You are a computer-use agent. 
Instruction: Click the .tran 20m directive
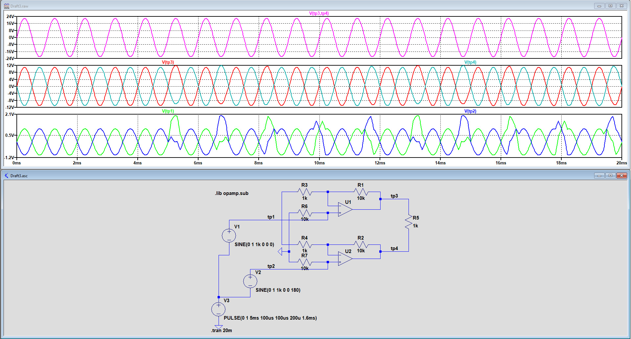click(222, 330)
